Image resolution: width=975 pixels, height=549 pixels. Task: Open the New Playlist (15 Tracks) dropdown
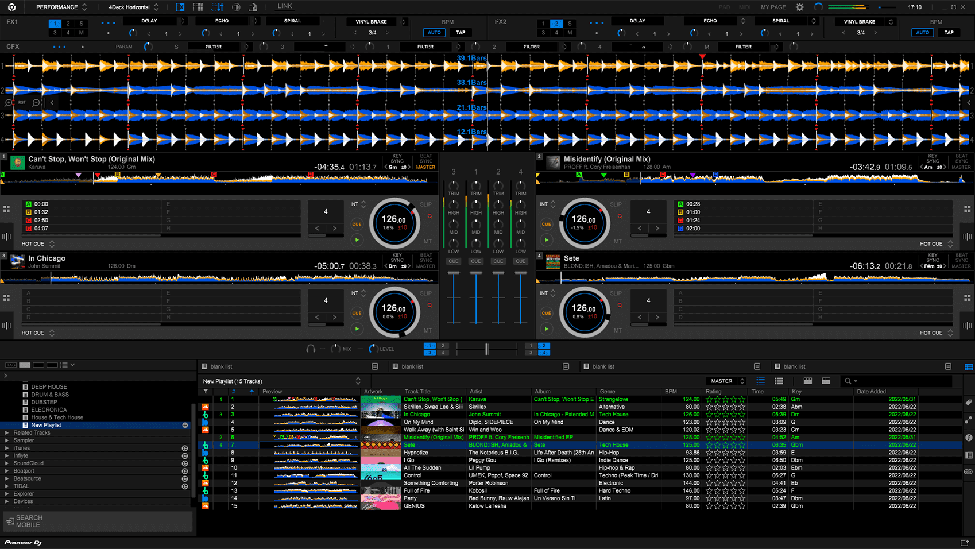click(281, 381)
